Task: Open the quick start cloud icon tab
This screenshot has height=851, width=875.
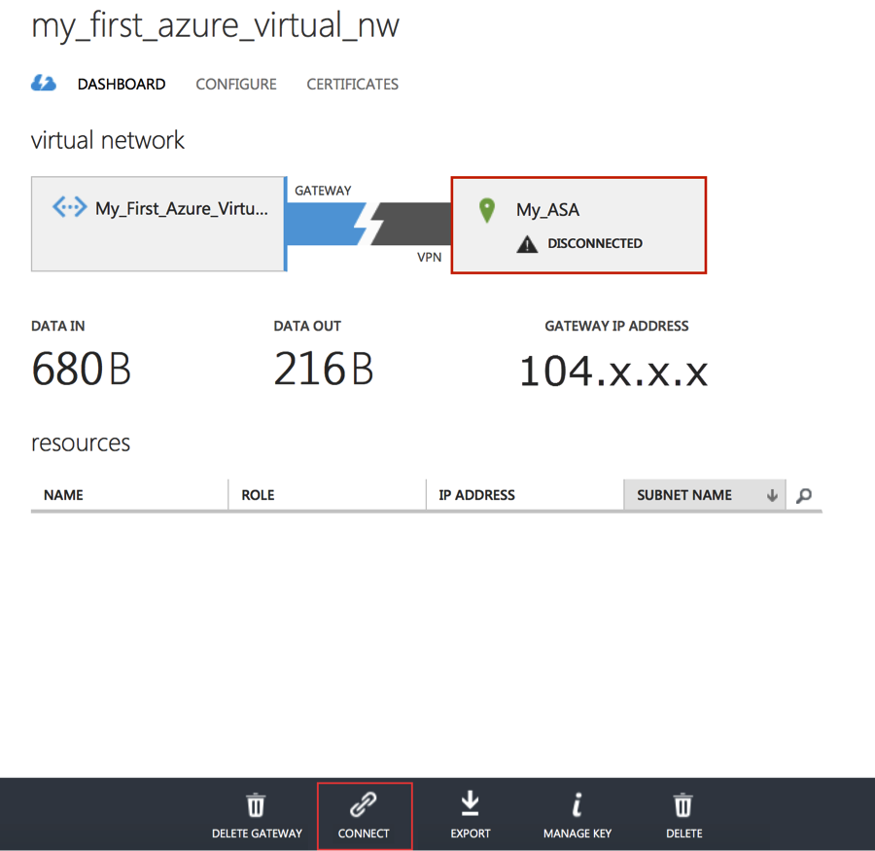Action: (x=44, y=84)
